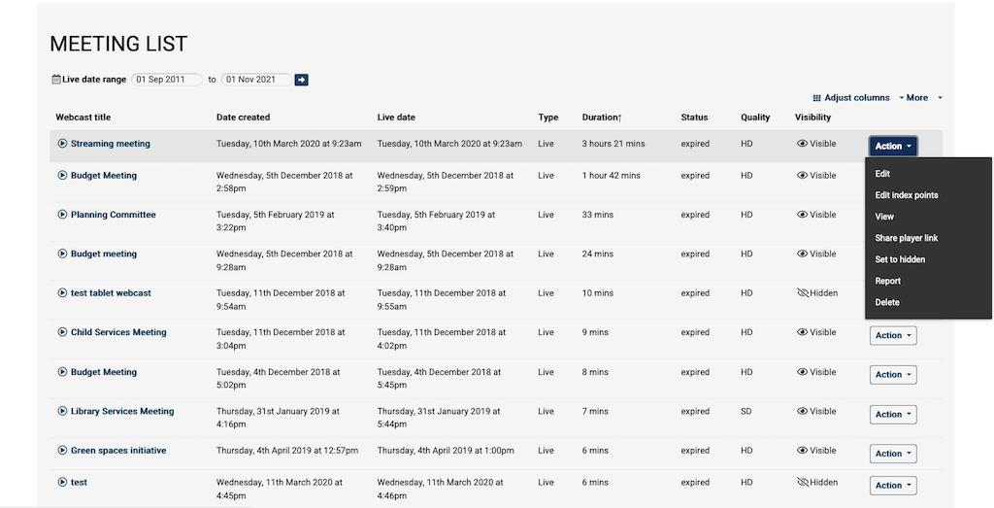Sort by the Webcast title column header

point(83,118)
